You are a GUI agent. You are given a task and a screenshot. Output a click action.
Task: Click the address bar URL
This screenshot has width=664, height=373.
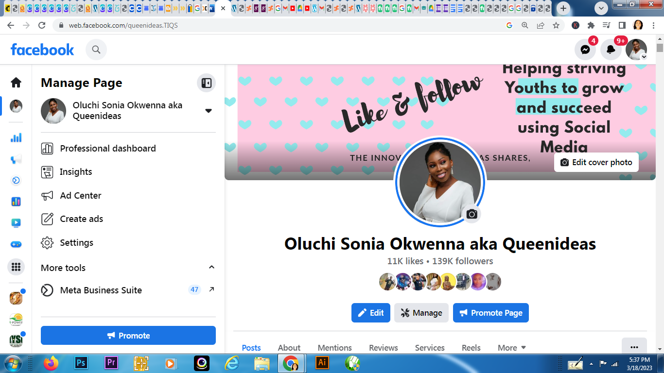click(123, 25)
